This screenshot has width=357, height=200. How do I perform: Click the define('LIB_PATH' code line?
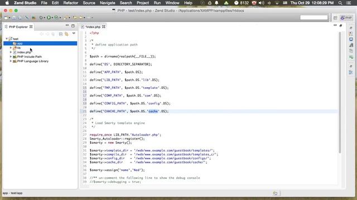pyautogui.click(x=124, y=80)
